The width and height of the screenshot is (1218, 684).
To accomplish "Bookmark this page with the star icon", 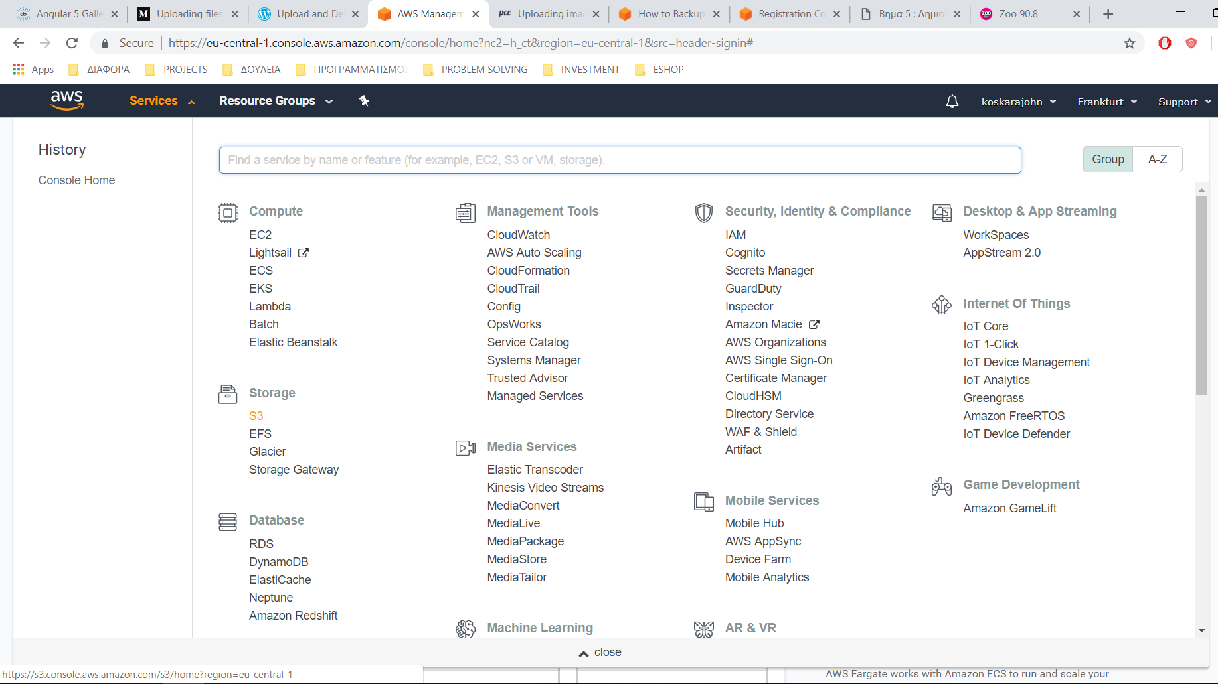I will pos(1130,43).
